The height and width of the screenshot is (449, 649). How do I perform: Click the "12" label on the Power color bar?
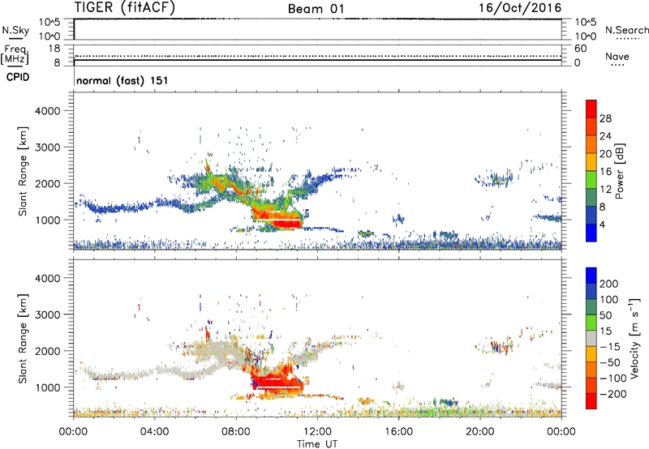pyautogui.click(x=605, y=190)
